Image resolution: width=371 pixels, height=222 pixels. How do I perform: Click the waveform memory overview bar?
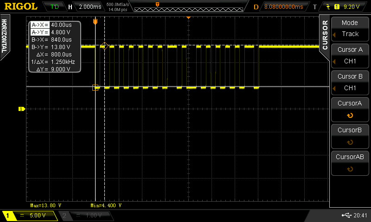(x=189, y=9)
